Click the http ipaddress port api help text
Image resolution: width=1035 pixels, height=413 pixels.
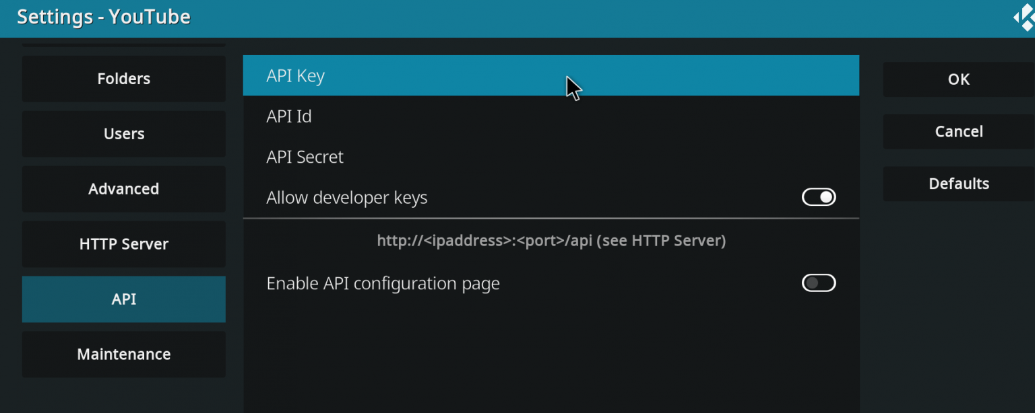551,240
